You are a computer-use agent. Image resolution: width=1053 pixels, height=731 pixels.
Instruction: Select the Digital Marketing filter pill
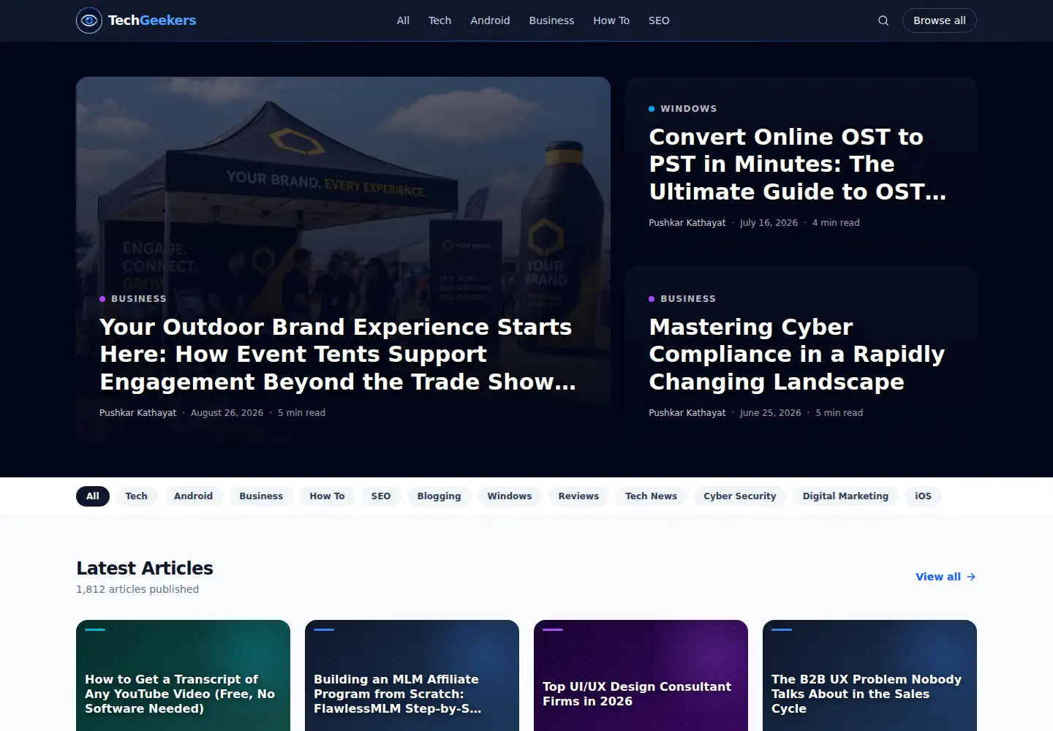(845, 496)
